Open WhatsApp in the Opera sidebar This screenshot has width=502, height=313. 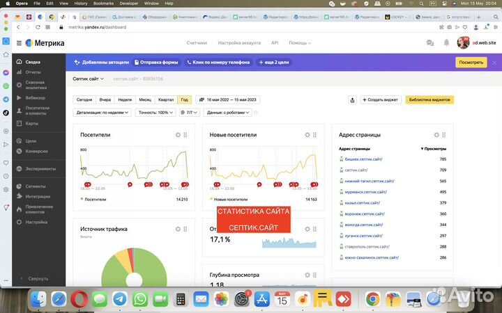(x=6, y=86)
